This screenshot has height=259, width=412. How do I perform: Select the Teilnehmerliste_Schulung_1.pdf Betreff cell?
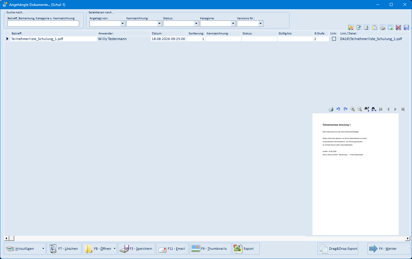(54, 39)
